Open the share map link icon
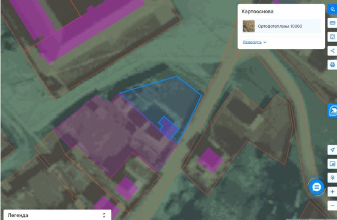This screenshot has width=337, height=220. (x=332, y=51)
